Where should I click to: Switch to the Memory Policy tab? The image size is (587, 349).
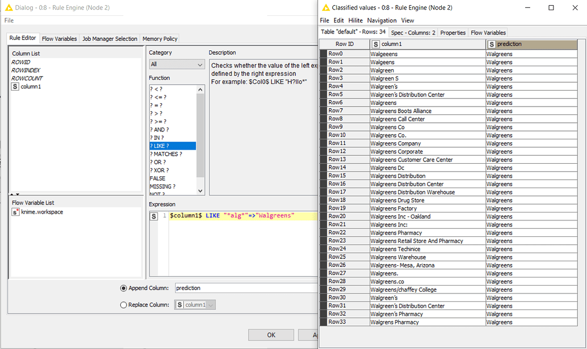coord(159,38)
